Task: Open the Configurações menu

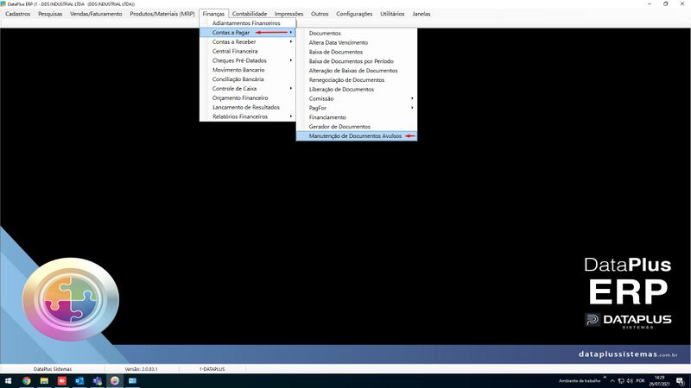Action: tap(354, 14)
